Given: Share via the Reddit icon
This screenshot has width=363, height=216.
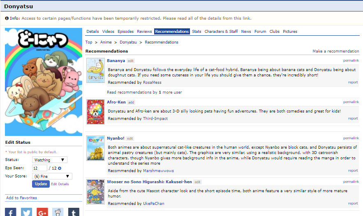Looking at the screenshot, I should (58, 212).
